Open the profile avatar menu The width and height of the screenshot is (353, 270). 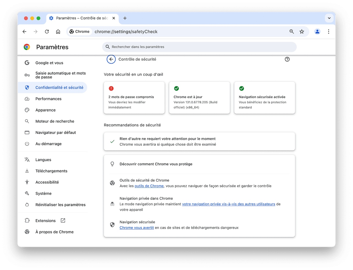(x=317, y=32)
